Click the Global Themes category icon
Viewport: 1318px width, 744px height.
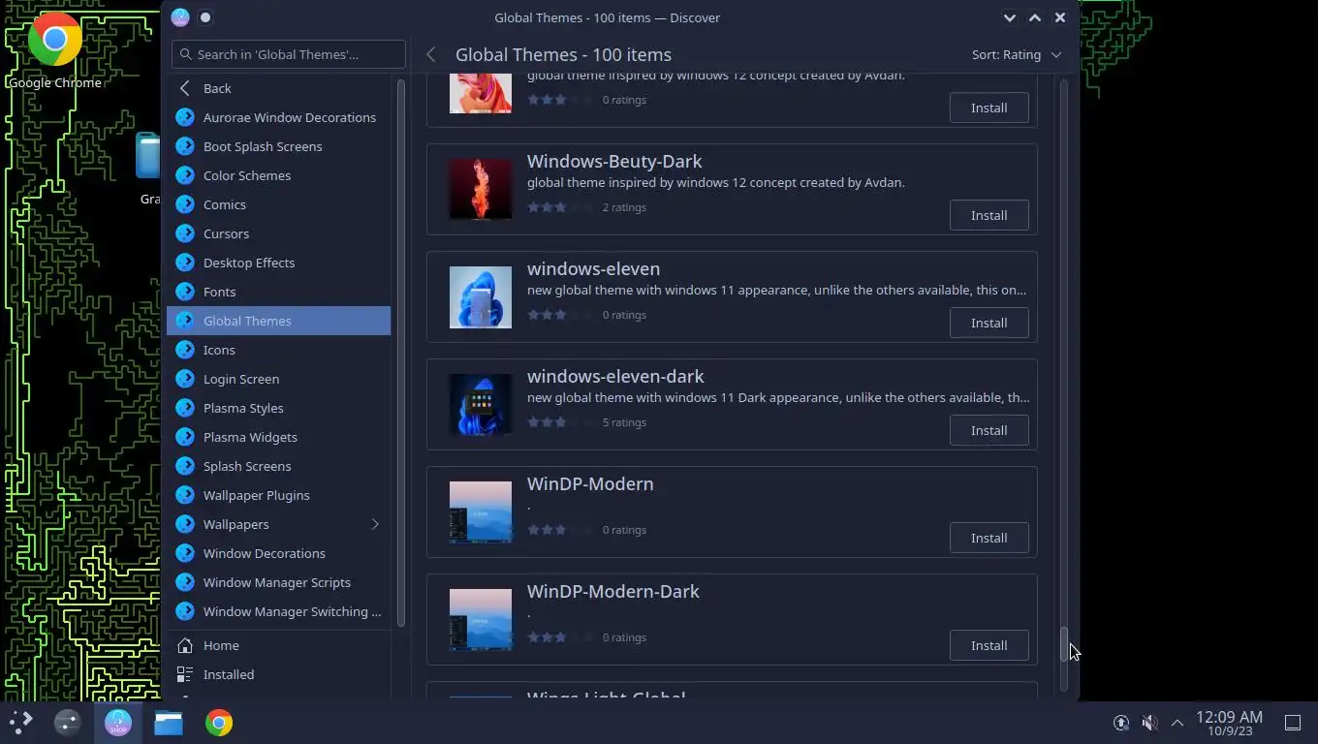pyautogui.click(x=185, y=321)
